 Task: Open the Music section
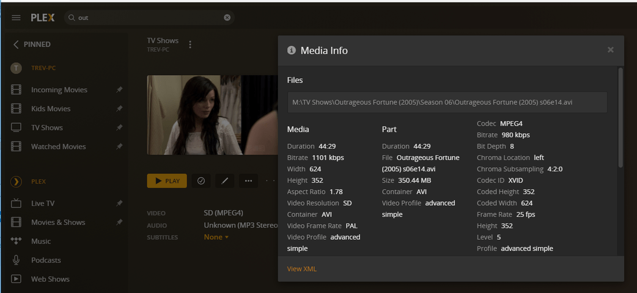pyautogui.click(x=41, y=241)
